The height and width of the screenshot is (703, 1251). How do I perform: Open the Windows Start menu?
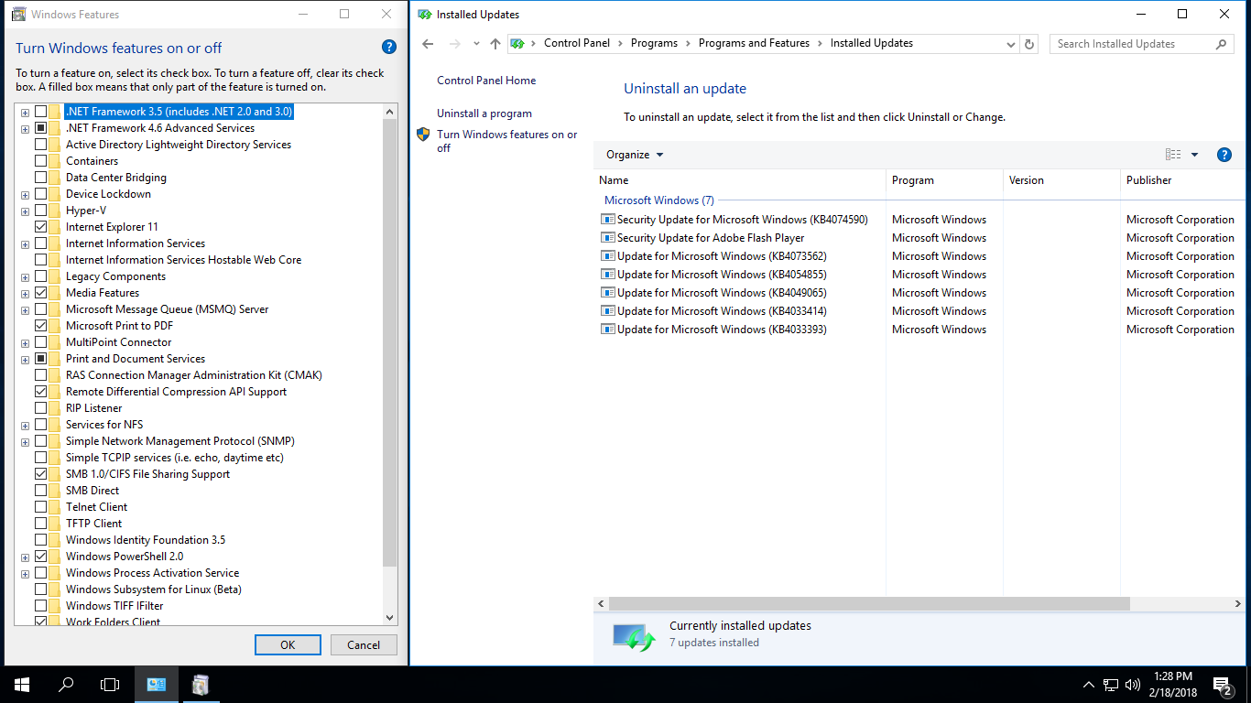click(x=22, y=685)
